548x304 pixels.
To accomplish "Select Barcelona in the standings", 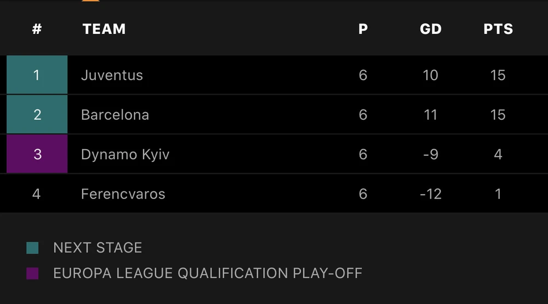I will [x=115, y=115].
